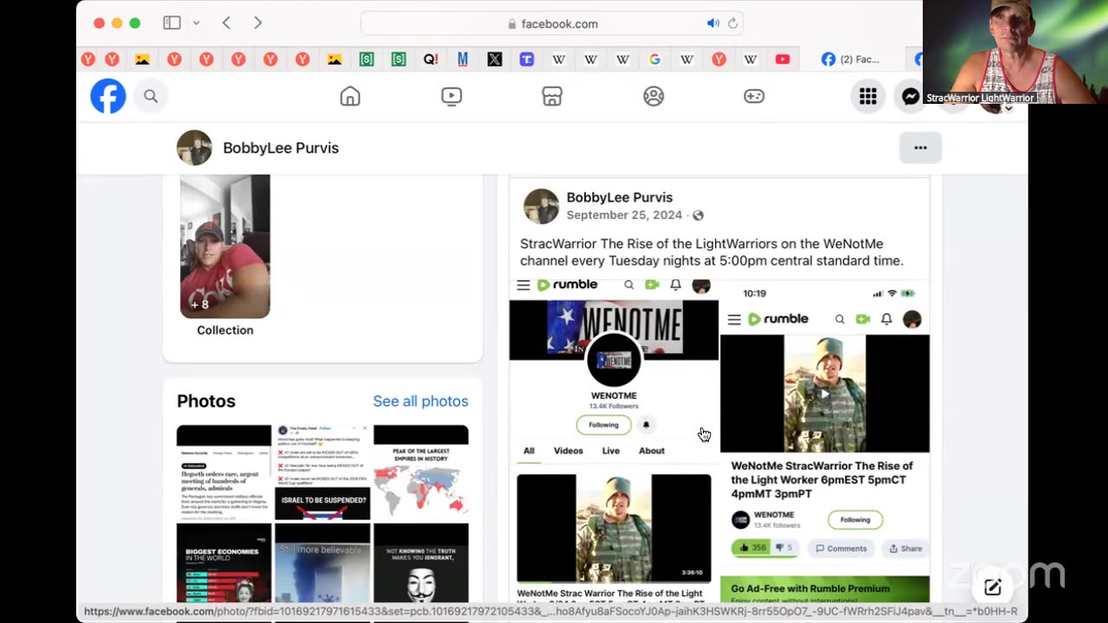Go forward with the Safari forward arrow
The image size is (1108, 623).
pyautogui.click(x=258, y=23)
